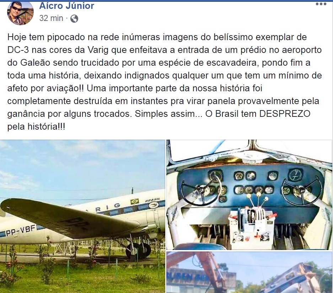
Task: Click the orange excavator arm in photo
Action: point(210,272)
